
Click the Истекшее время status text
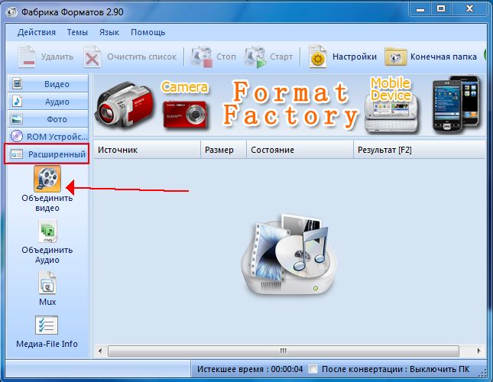pyautogui.click(x=250, y=369)
